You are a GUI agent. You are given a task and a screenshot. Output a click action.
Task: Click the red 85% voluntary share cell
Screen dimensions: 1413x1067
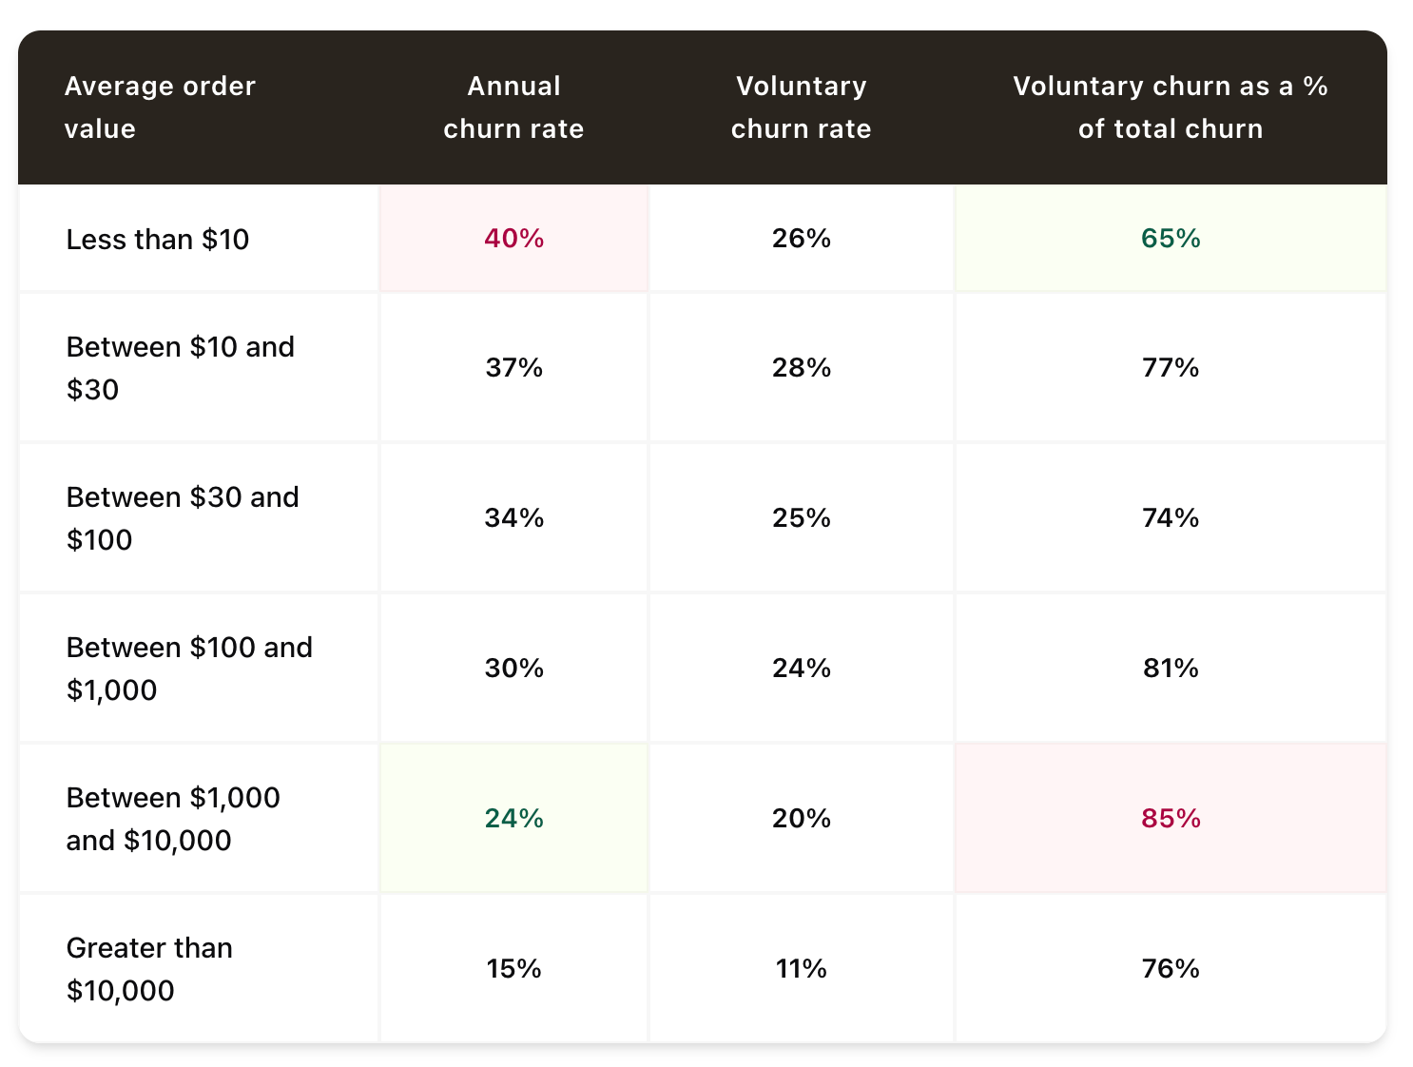coord(1171,819)
